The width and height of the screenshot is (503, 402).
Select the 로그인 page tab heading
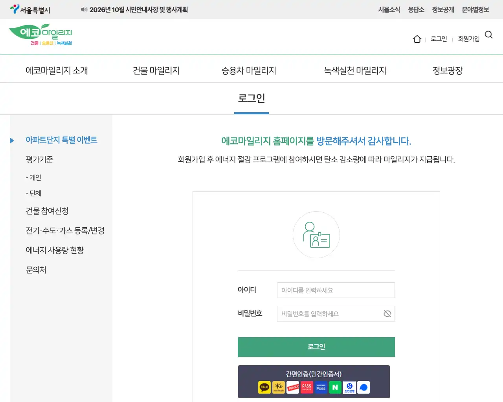[x=251, y=98]
